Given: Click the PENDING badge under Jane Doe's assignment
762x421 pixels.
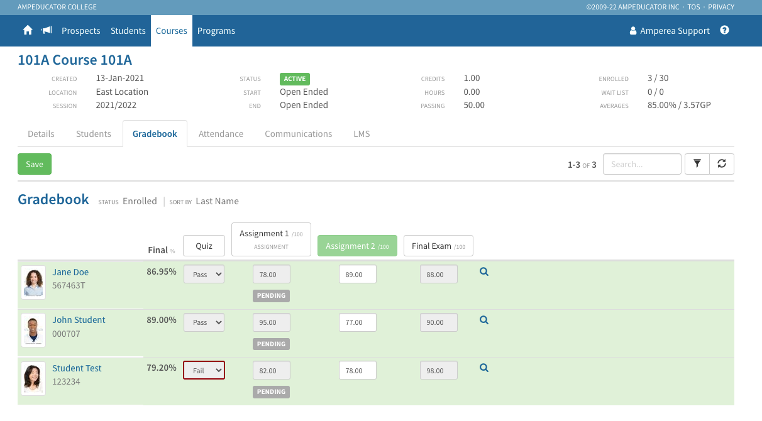Looking at the screenshot, I should [271, 295].
